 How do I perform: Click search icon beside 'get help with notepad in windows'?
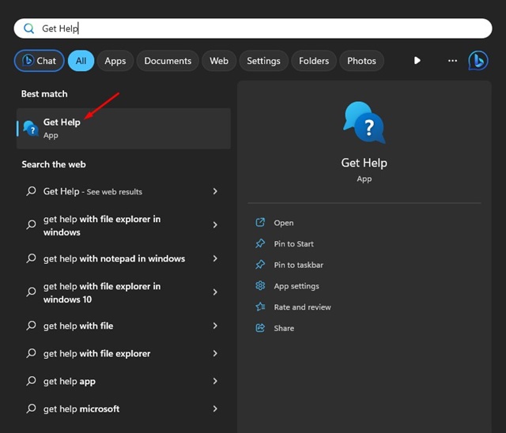(x=31, y=258)
